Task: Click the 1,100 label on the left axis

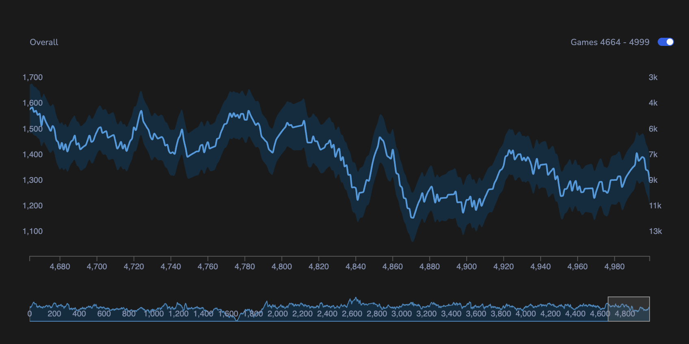Action: (x=33, y=231)
